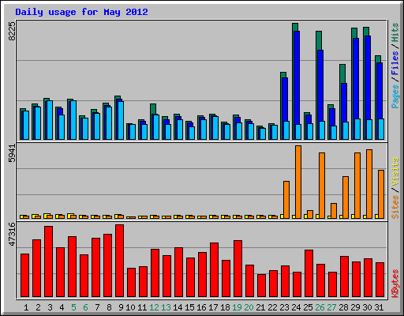Click the red KBytes bar for day 19
The image size is (404, 316).
pyautogui.click(x=238, y=269)
